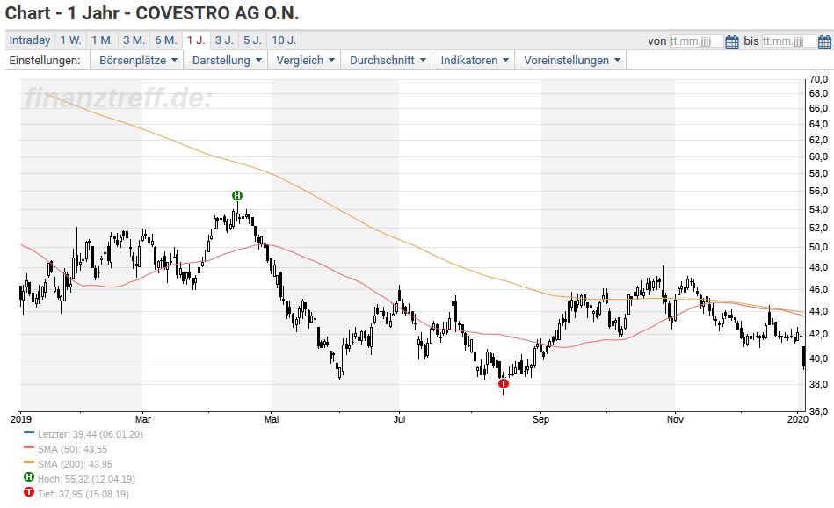Click the 'Einstellungen:' label

pos(45,60)
